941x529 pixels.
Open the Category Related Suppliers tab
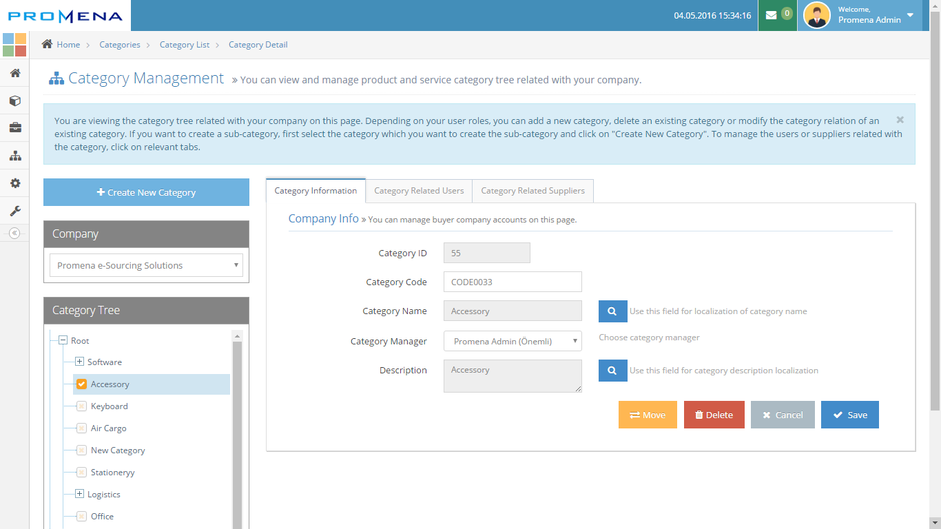[x=532, y=191]
